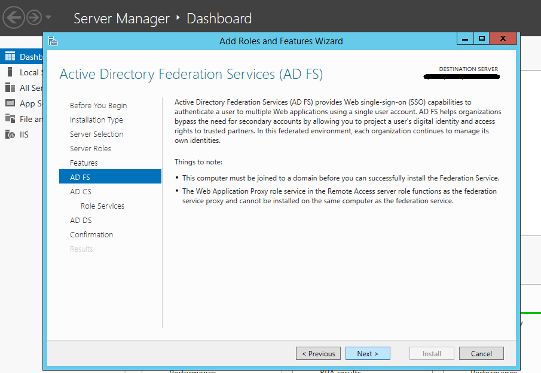Select the Server Roles step
The image size is (541, 373).
pos(90,149)
